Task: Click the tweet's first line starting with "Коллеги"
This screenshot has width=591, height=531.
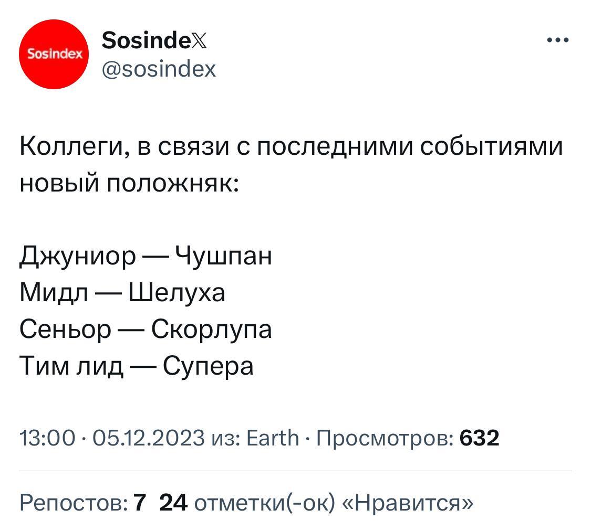Action: 291,147
